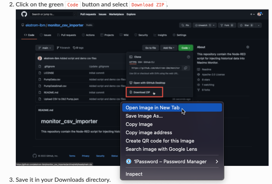Switch to the Actions repository tab

pos(88,35)
